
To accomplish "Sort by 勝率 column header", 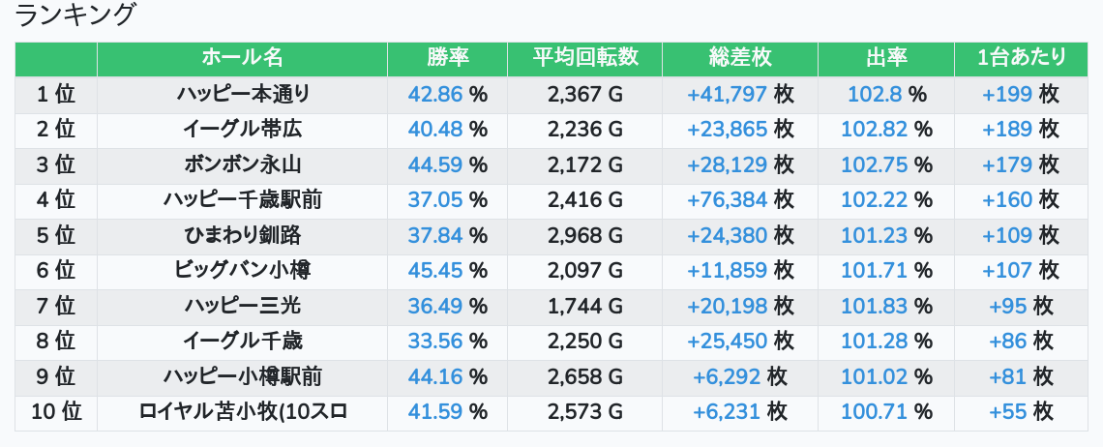I will click(448, 58).
